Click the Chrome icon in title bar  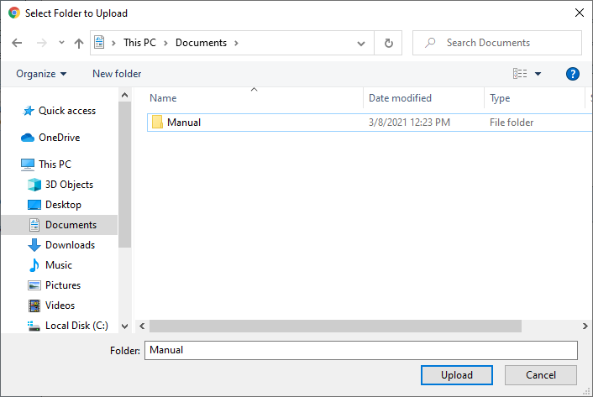click(x=14, y=13)
